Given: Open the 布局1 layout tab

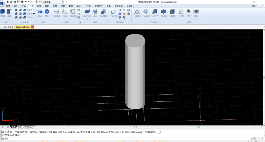Looking at the screenshot, I should (x=20, y=127).
